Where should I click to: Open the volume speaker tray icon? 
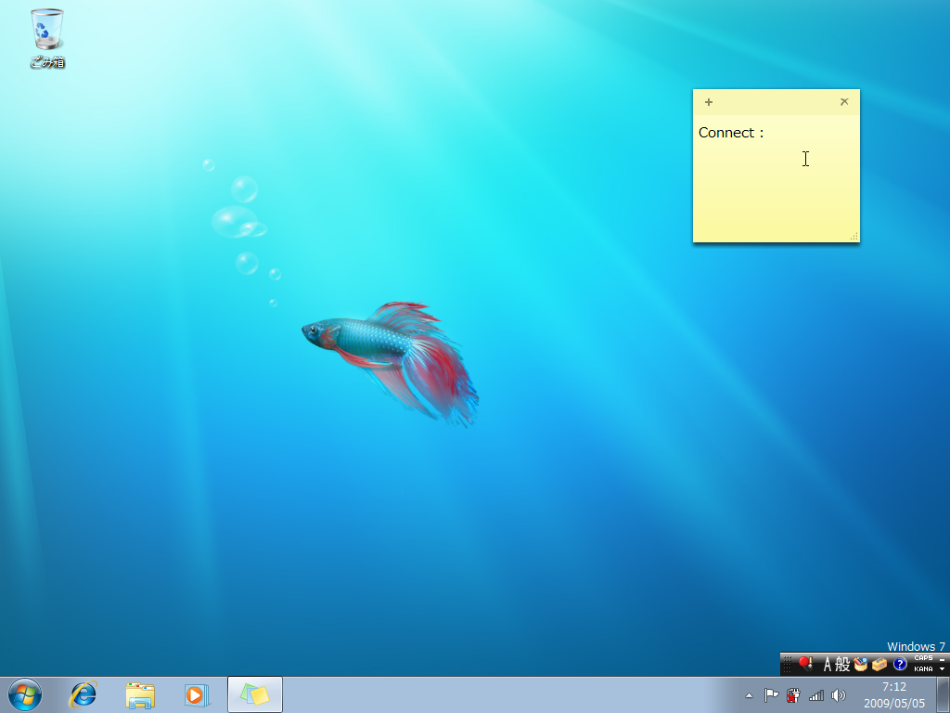(x=839, y=695)
